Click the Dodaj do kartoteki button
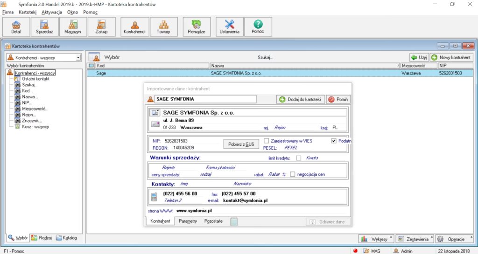Screen dimensions: 478x254 point(300,99)
